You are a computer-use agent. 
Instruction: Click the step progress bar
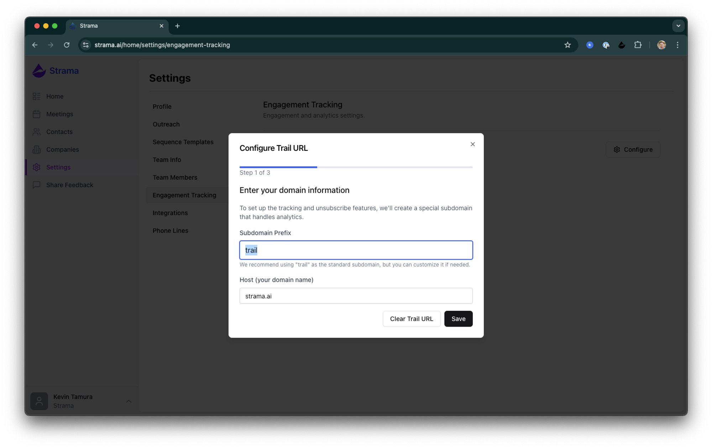(x=356, y=167)
